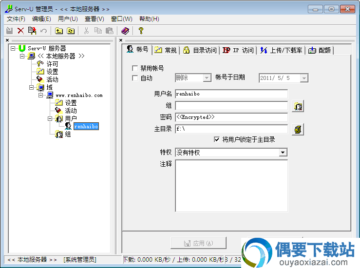Click the 域 domains icon in tree

click(x=40, y=87)
